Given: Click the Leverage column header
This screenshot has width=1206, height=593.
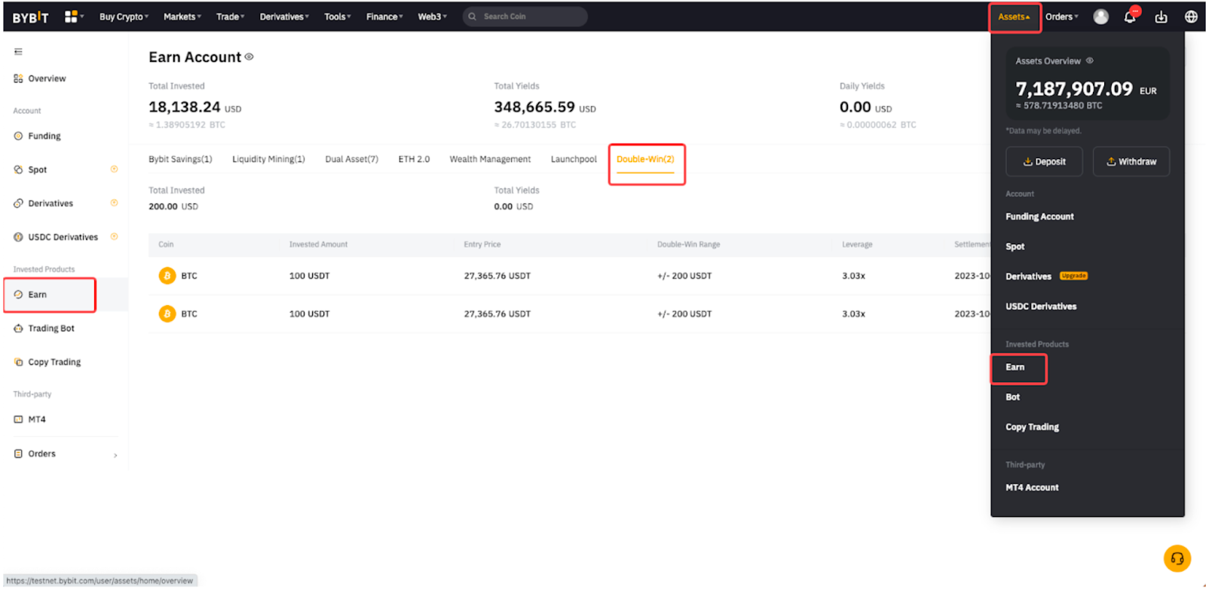Looking at the screenshot, I should click(x=857, y=244).
